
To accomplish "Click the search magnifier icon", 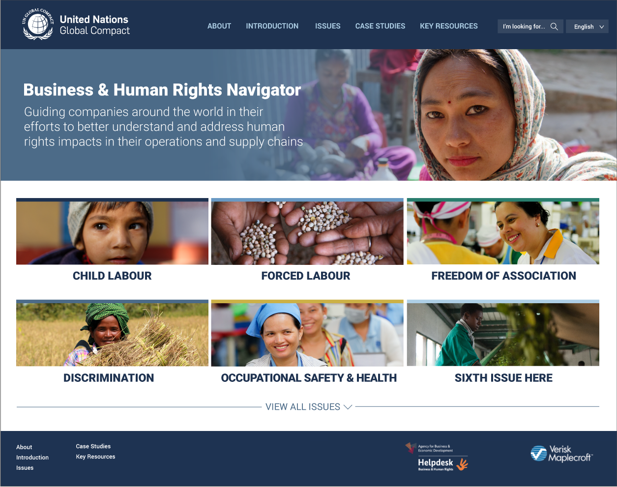I will click(554, 27).
